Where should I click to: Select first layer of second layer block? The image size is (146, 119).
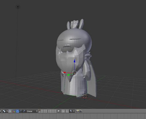click(x=49, y=110)
